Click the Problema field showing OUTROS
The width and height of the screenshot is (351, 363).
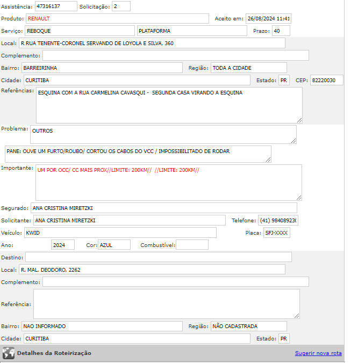[x=163, y=134]
